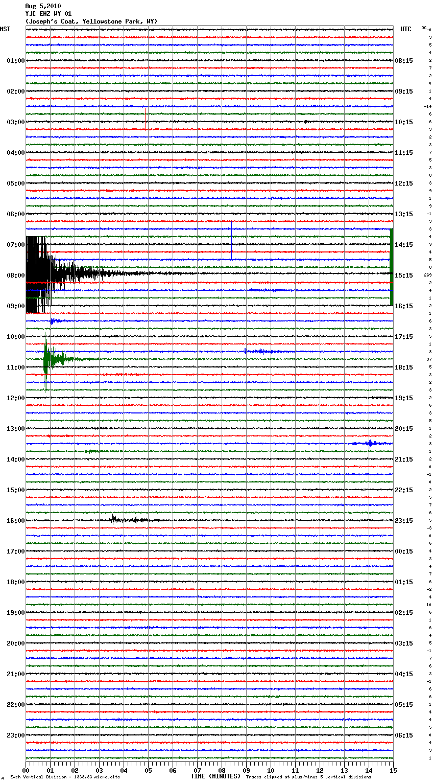The width and height of the screenshot is (434, 784).
Task: Select the 14:00 MST time label
Action: (x=16, y=459)
